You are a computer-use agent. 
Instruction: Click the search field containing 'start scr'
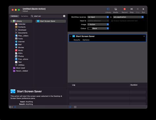tap(48, 16)
